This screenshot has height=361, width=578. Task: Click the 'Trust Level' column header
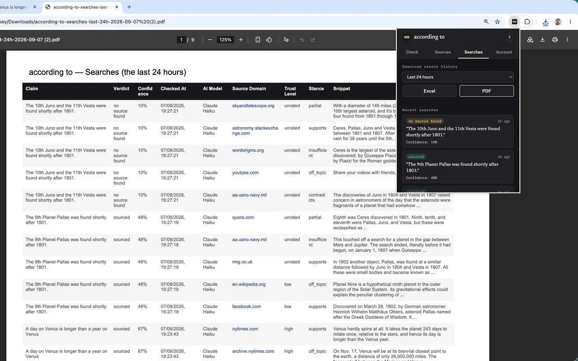[290, 91]
